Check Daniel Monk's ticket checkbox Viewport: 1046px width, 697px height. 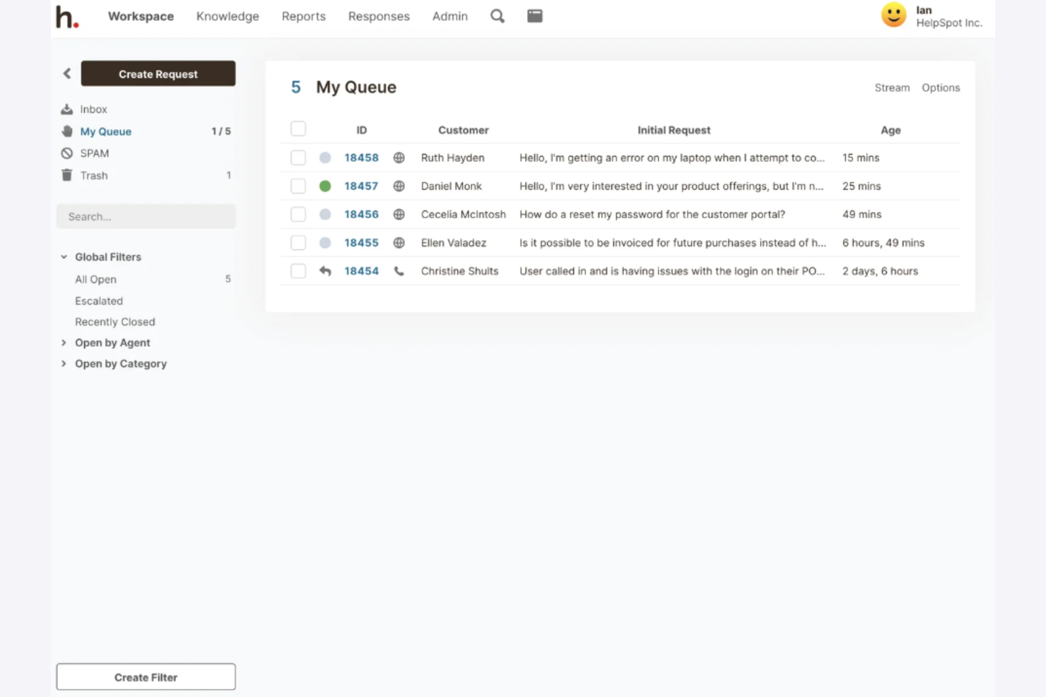[298, 186]
